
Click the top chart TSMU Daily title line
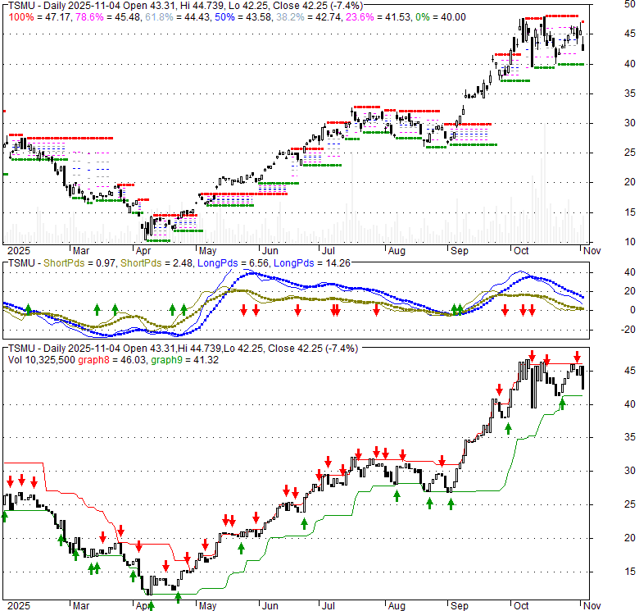185,5
